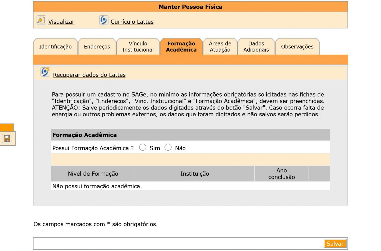Open the Observações tab

(x=297, y=47)
